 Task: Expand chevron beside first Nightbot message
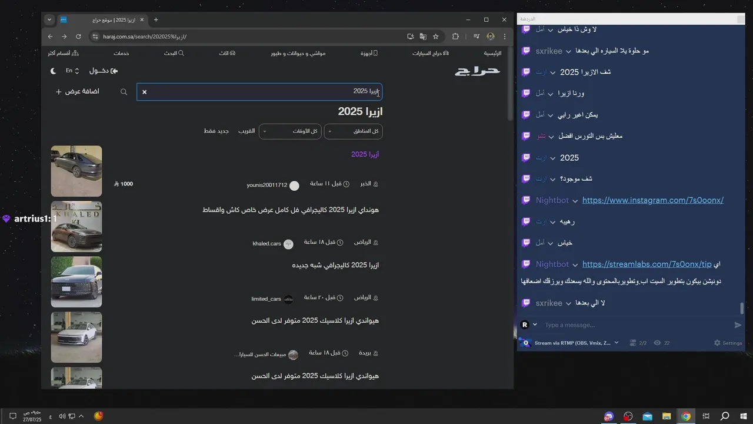[575, 201]
